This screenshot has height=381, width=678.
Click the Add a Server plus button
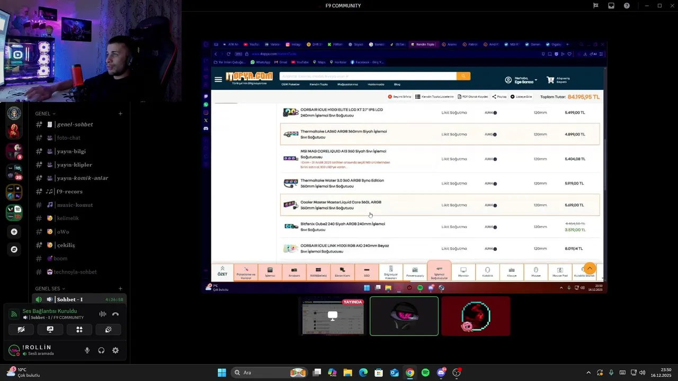coord(14,232)
